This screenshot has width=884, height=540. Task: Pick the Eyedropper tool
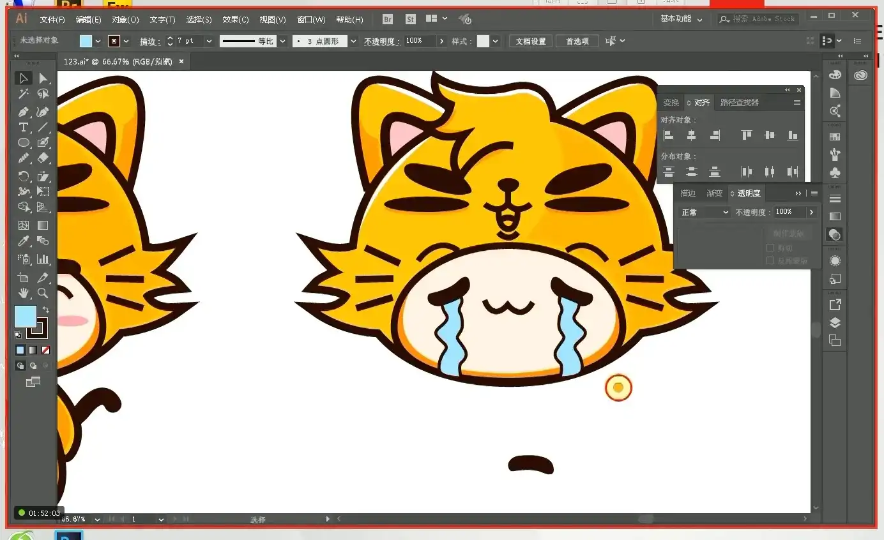point(24,241)
